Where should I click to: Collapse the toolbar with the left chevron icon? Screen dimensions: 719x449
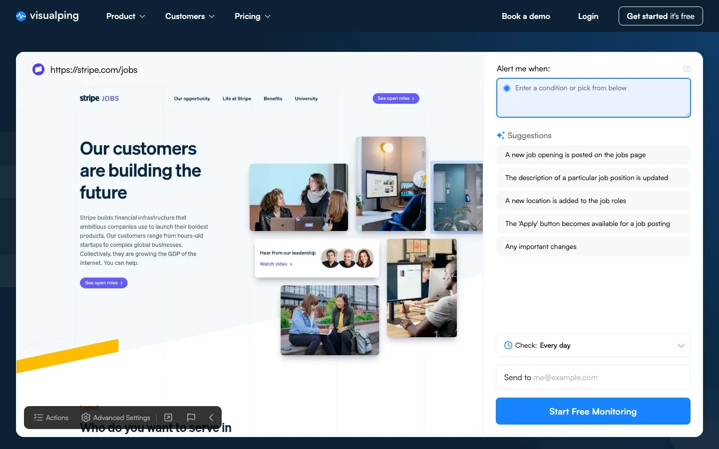coord(211,418)
